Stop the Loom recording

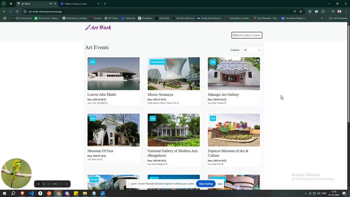[39, 184]
